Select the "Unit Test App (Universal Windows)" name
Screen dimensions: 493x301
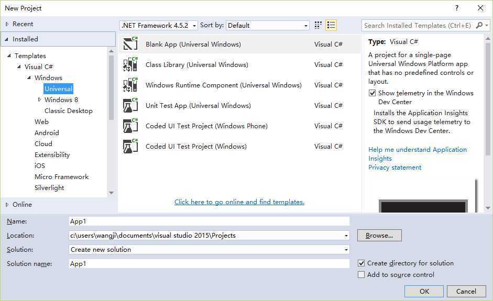(x=198, y=105)
